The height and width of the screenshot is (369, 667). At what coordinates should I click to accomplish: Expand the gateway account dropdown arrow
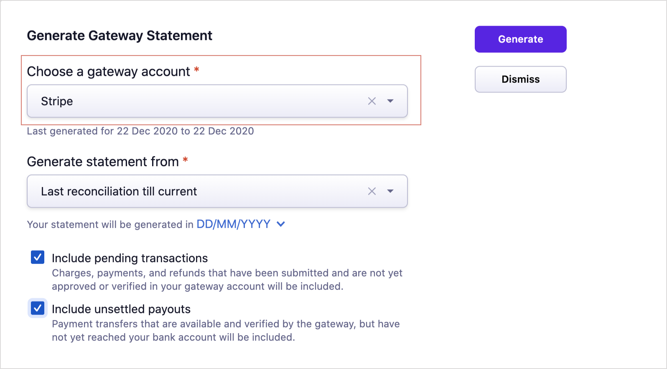pyautogui.click(x=390, y=101)
